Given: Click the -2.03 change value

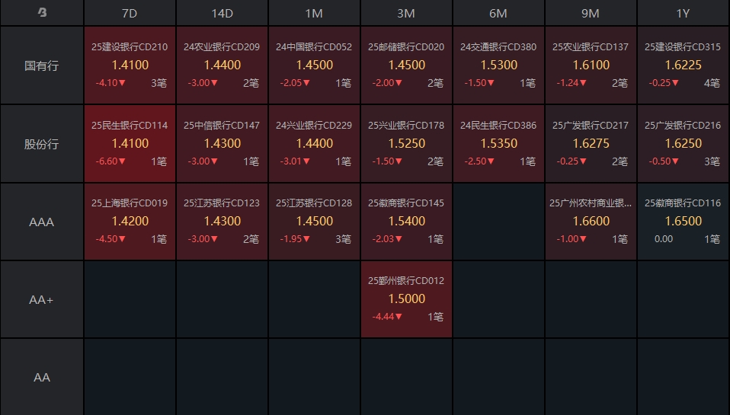Looking at the screenshot, I should point(387,239).
